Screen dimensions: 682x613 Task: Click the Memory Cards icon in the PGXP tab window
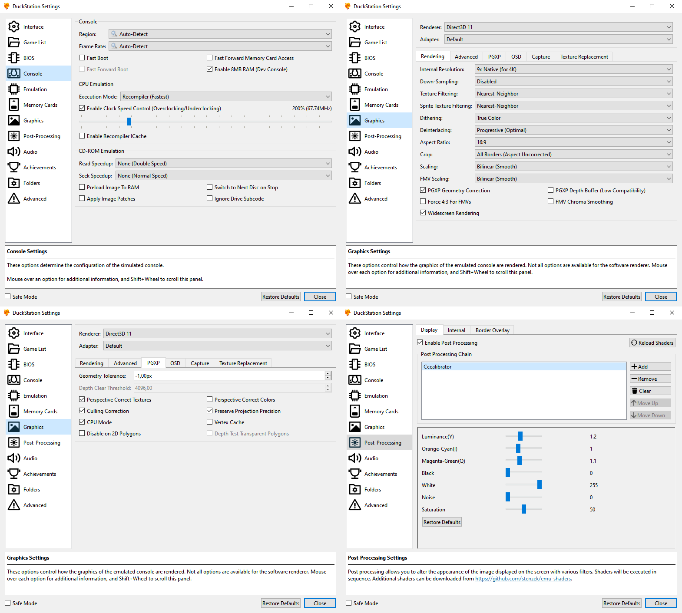pos(14,412)
